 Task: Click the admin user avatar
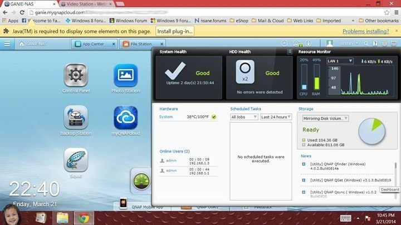[330, 44]
